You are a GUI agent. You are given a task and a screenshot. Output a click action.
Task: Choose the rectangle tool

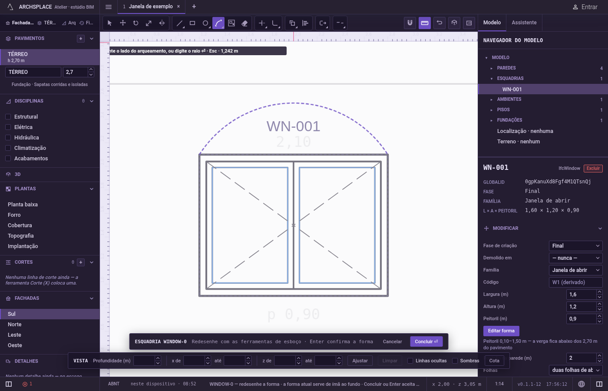(192, 23)
